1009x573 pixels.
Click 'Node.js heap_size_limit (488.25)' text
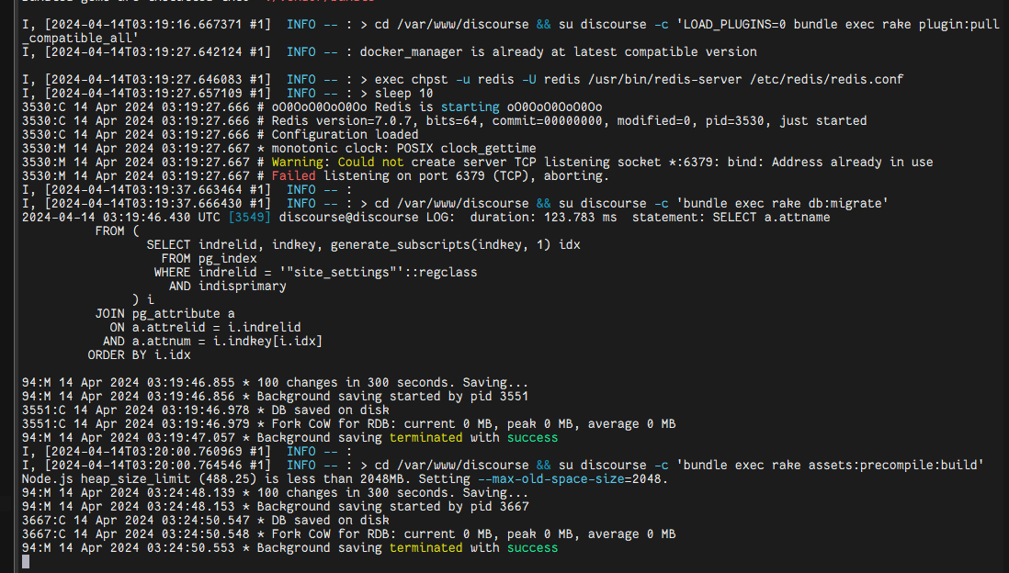(139, 479)
